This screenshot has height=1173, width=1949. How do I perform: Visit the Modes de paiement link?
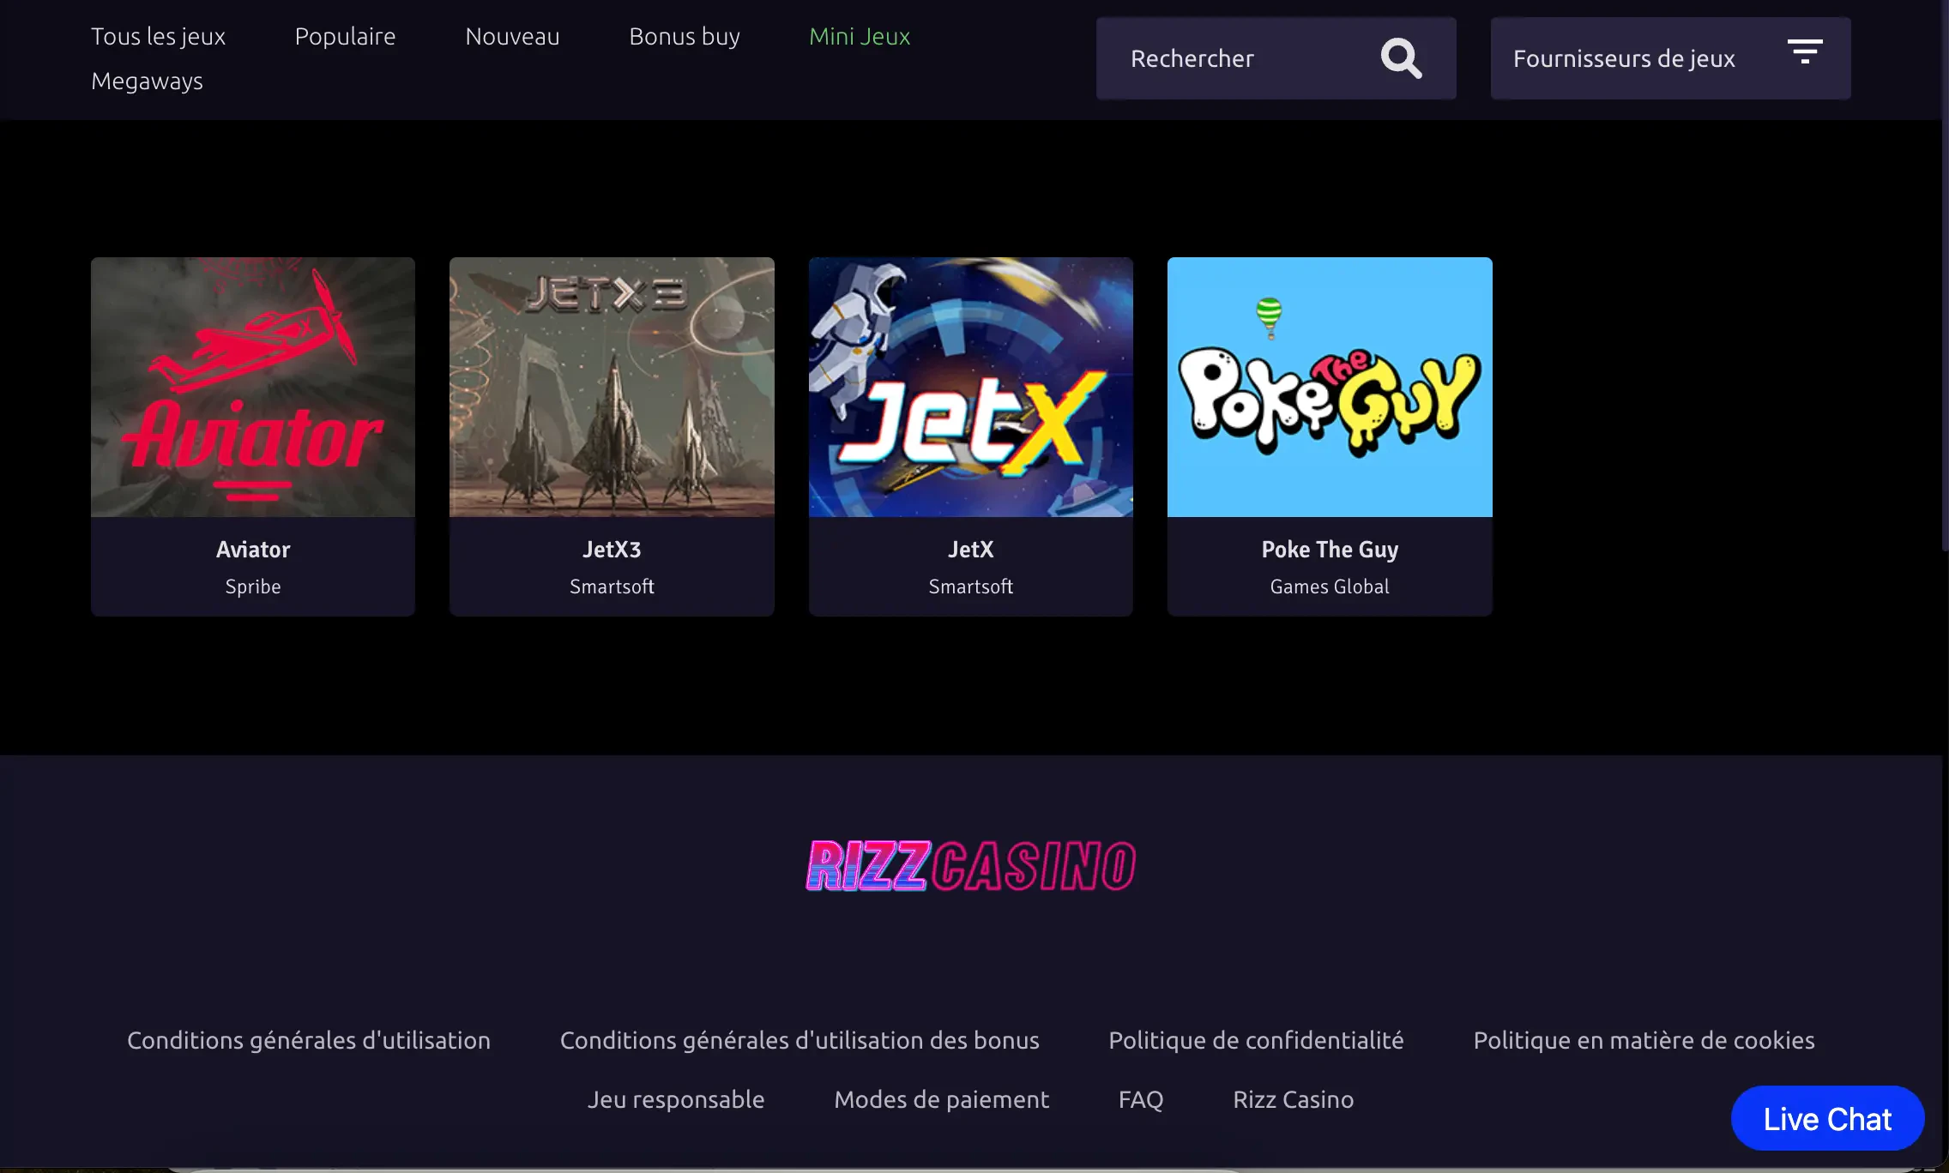click(941, 1099)
